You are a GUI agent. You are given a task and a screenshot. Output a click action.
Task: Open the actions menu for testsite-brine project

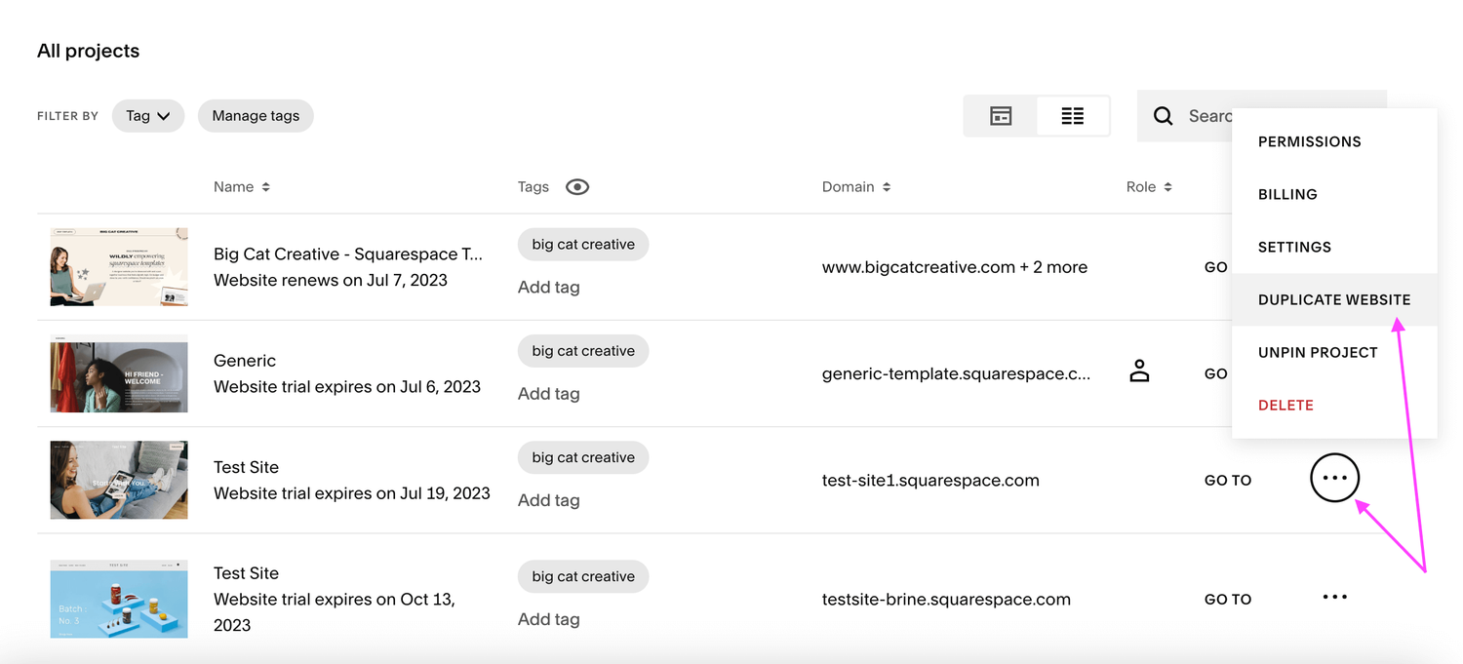coord(1334,596)
